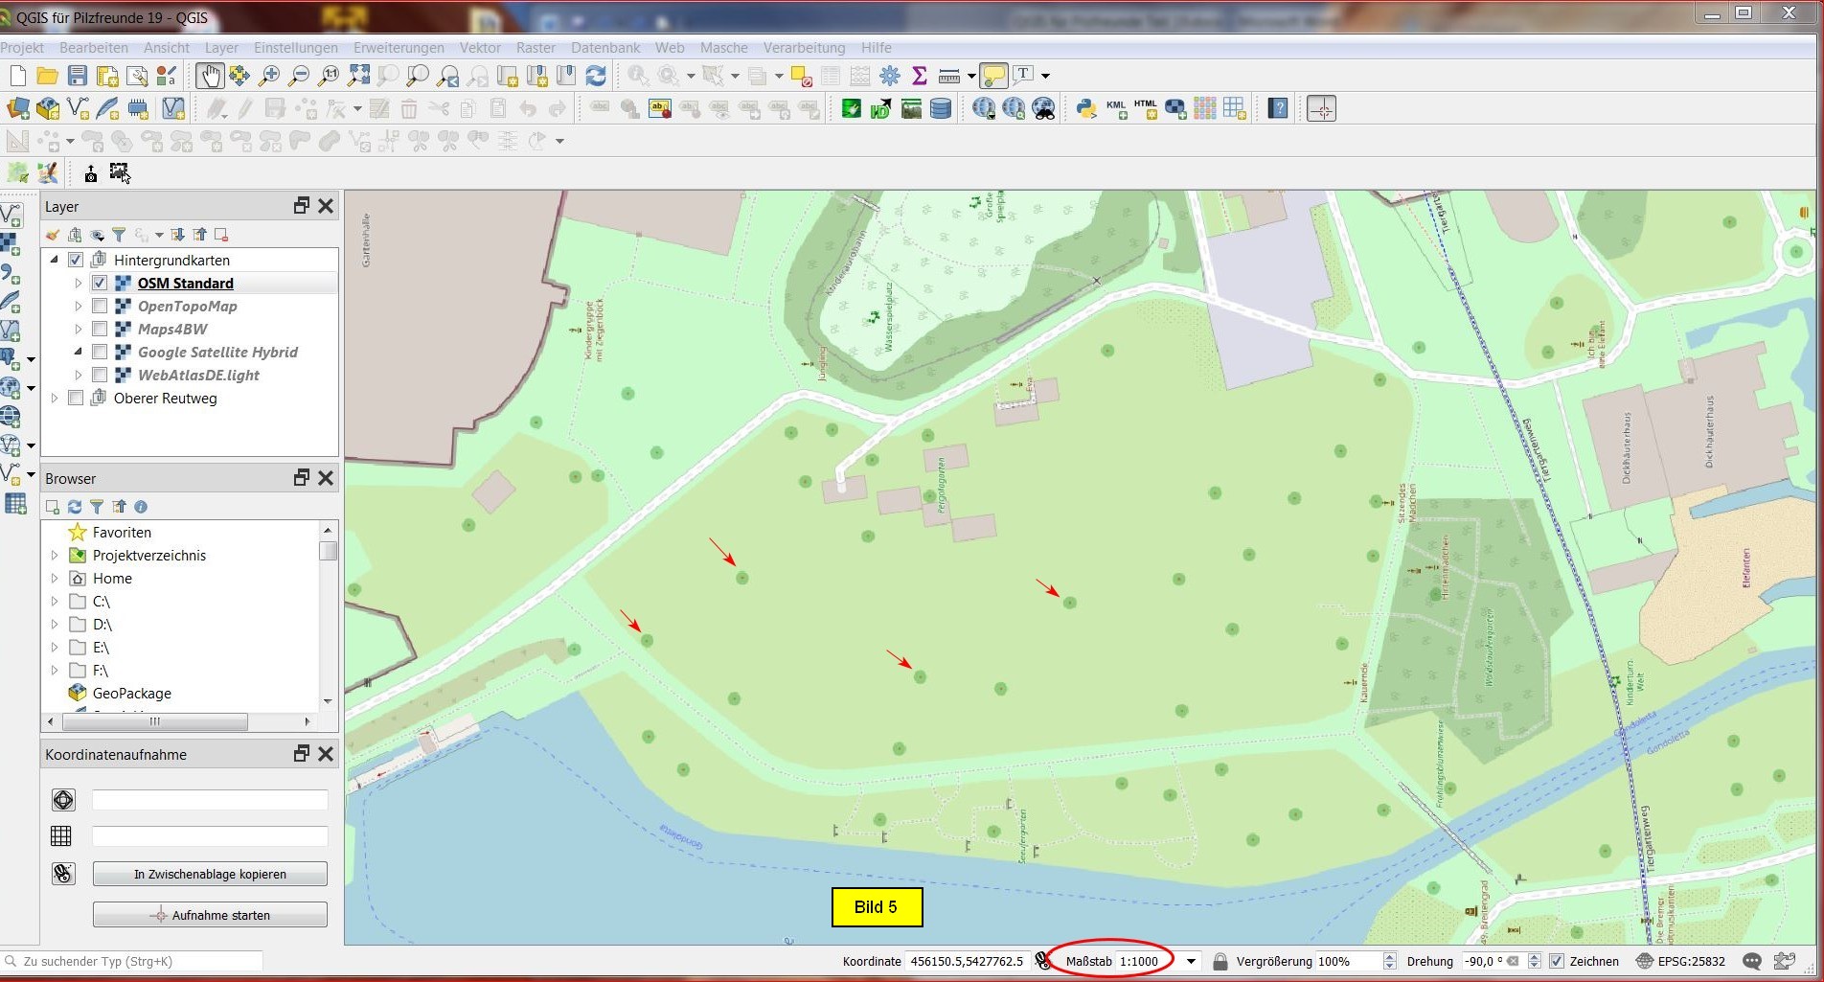Enable the OpenTopoMap layer checkbox
The image size is (1824, 982).
pyautogui.click(x=100, y=307)
